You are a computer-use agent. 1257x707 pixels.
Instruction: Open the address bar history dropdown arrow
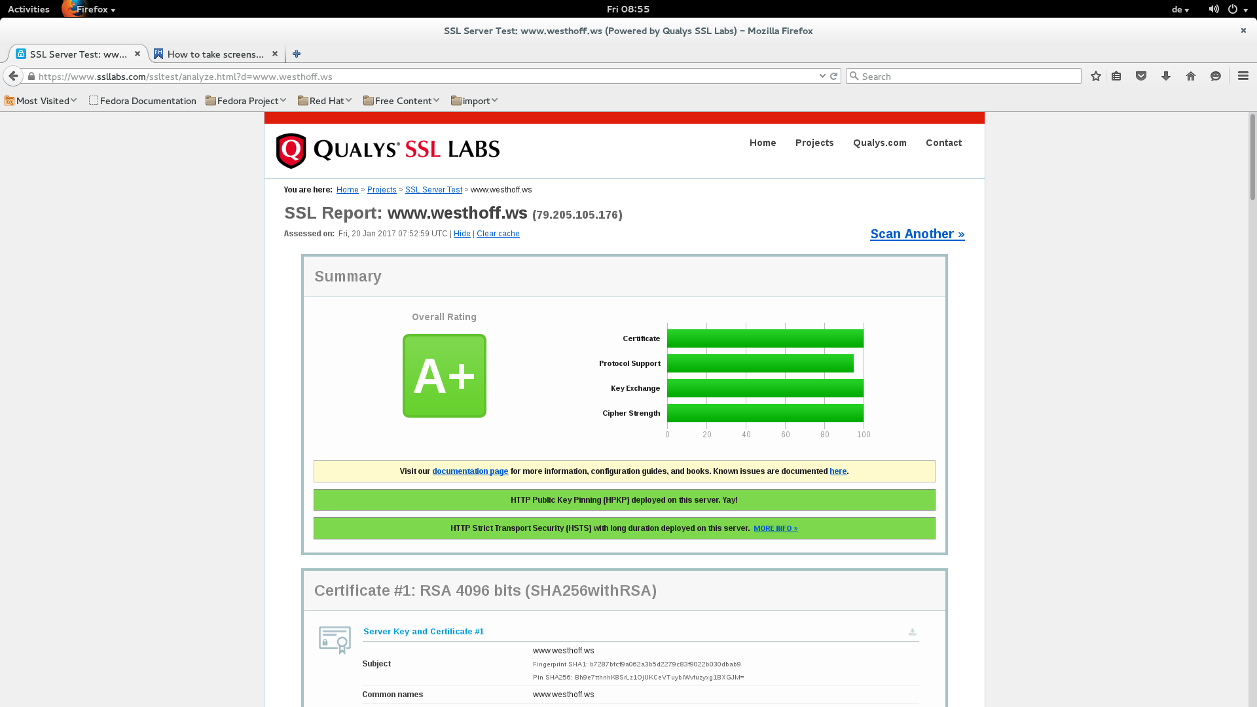coord(822,76)
